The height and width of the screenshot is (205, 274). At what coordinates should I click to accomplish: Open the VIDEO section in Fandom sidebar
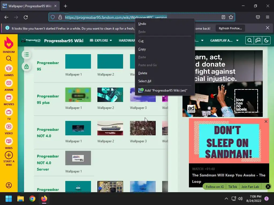9,129
